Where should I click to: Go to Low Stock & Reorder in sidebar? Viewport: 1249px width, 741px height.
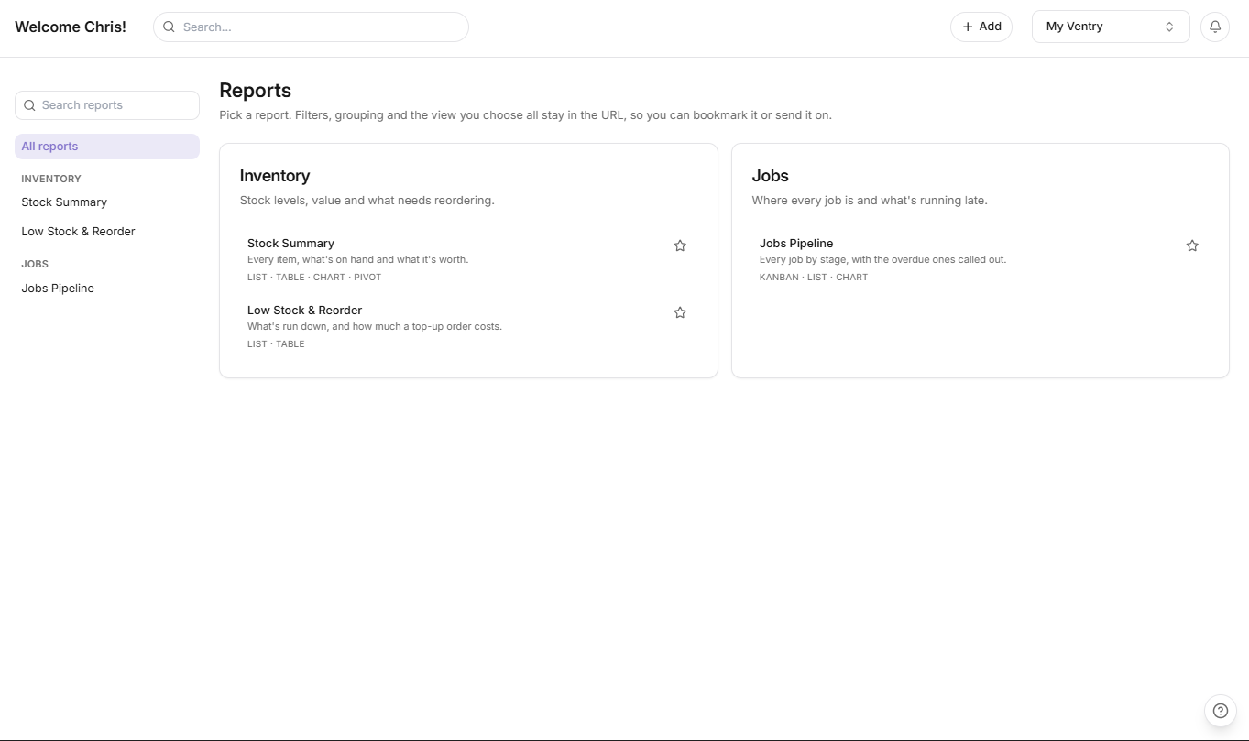78,232
